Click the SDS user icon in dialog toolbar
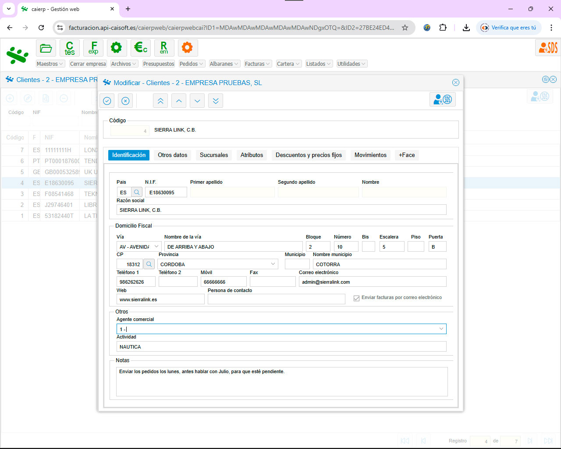The height and width of the screenshot is (449, 561). [443, 100]
